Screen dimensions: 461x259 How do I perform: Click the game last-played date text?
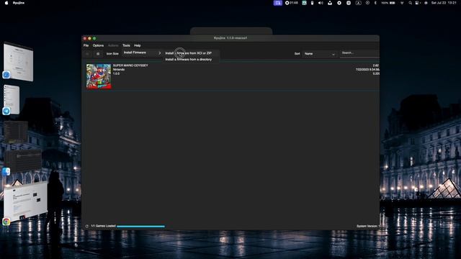[367, 70]
